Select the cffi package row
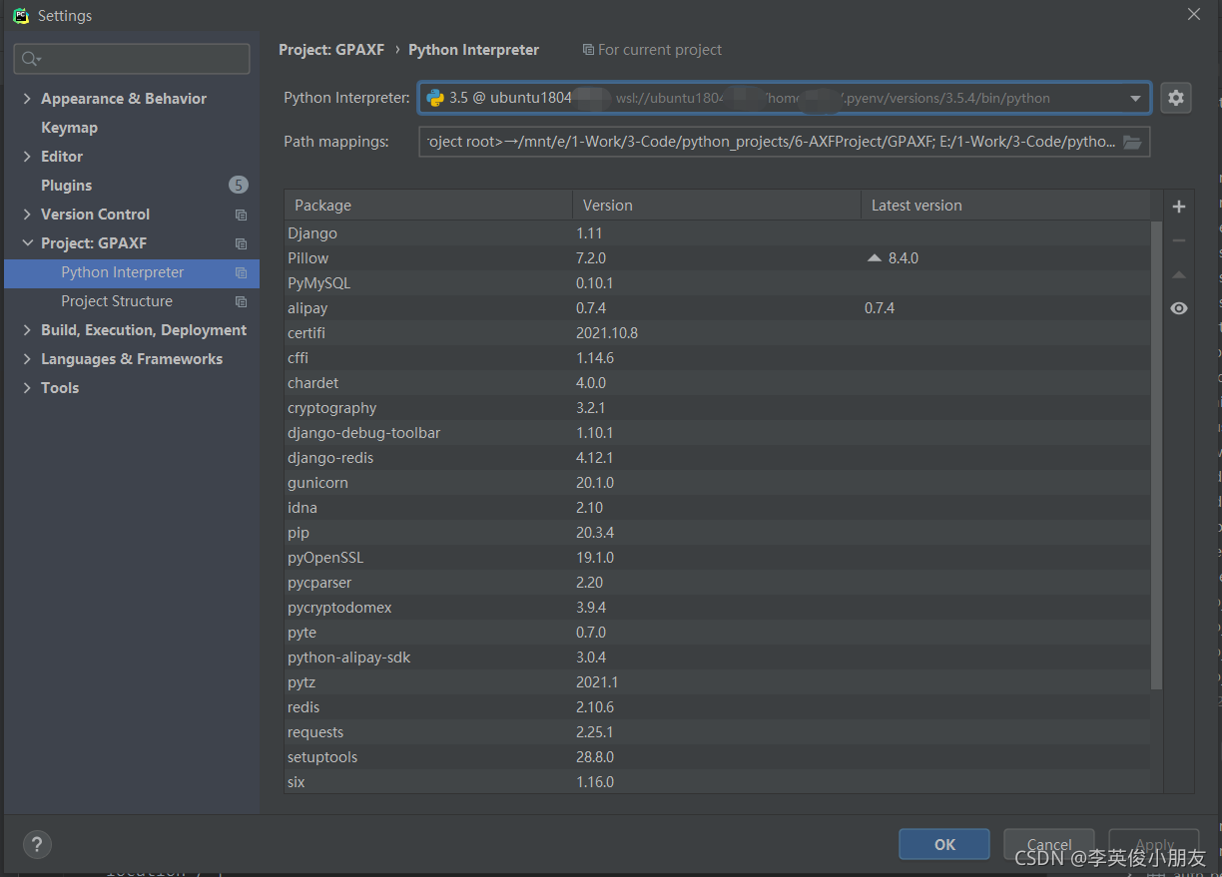The image size is (1222, 877). click(x=717, y=358)
